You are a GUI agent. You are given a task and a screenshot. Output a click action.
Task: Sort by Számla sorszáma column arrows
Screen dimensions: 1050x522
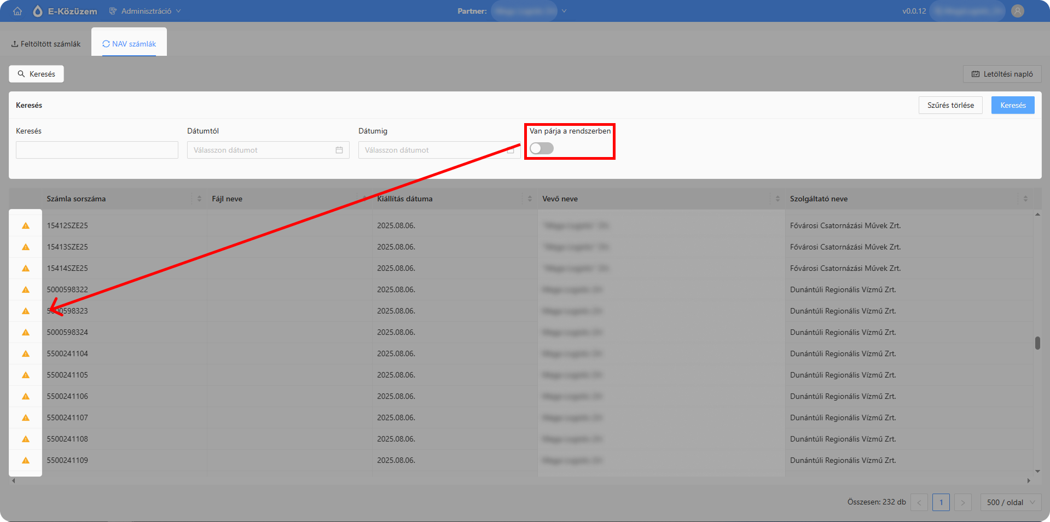tap(199, 199)
